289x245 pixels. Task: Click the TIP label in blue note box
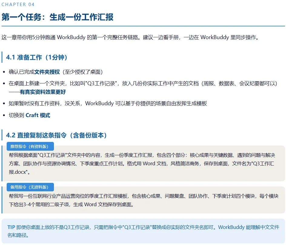pos(11,227)
